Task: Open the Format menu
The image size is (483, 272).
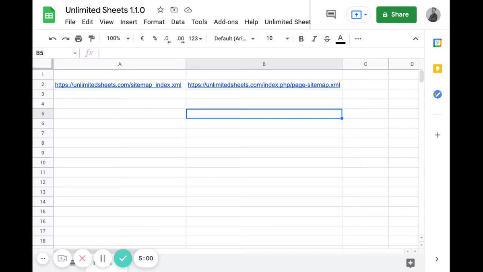Action: coord(154,22)
